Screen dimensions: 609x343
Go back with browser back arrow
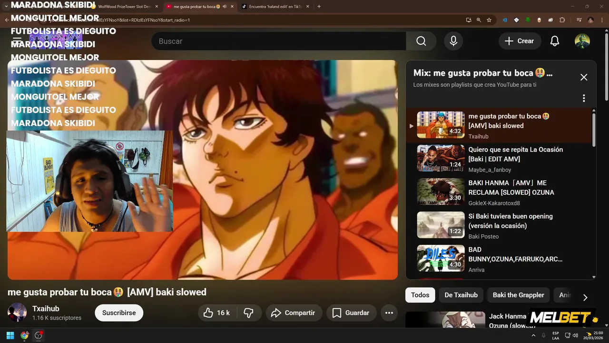(7, 20)
